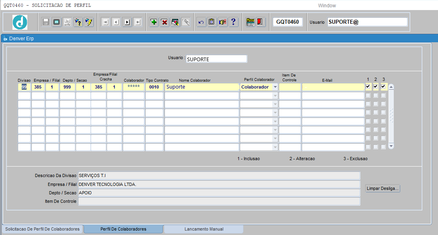Toggle column 2 checkbox in second grid row
Screen dimensions: 438x235
(x=375, y=95)
